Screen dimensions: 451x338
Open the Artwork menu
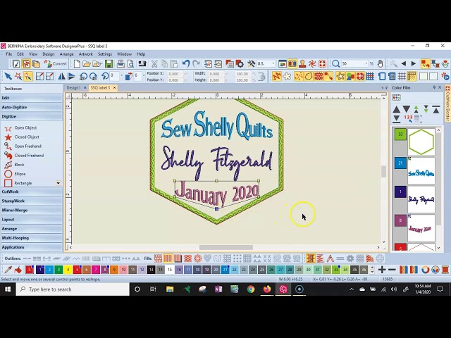86,54
